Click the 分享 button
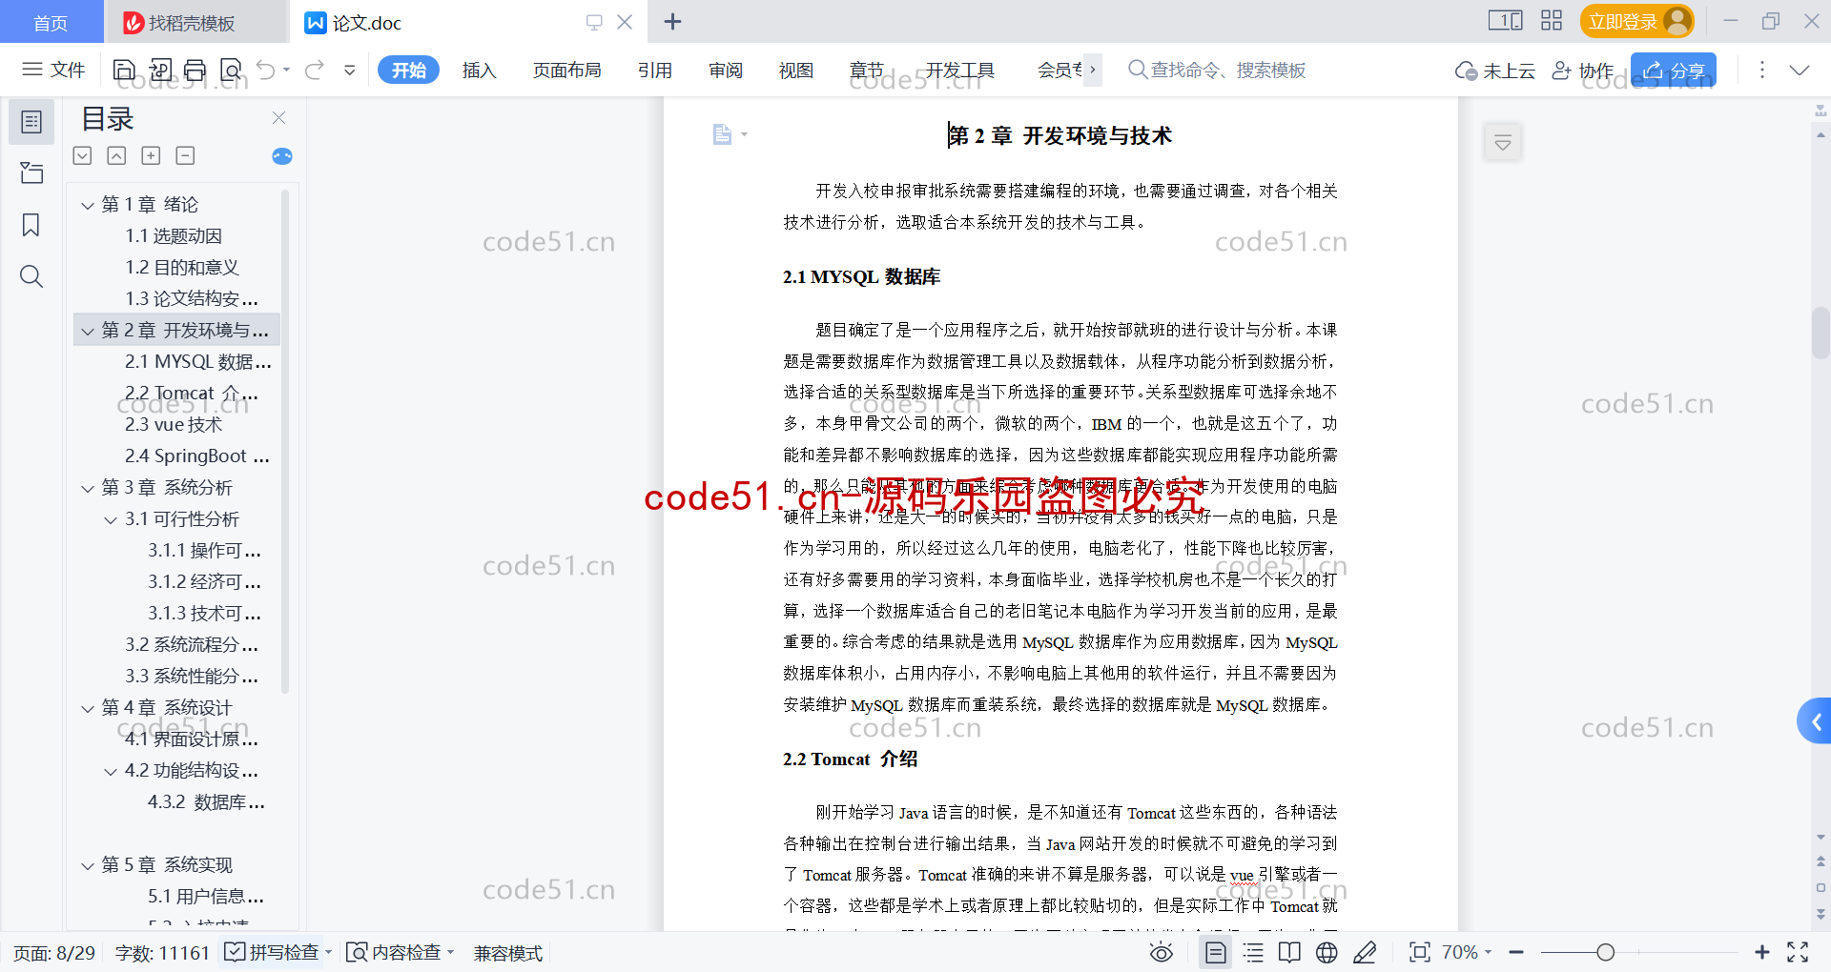 pyautogui.click(x=1674, y=70)
